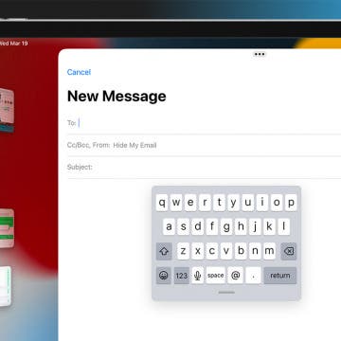The image size is (341, 341).
Task: Focus the To: recipient field
Action: (x=204, y=123)
